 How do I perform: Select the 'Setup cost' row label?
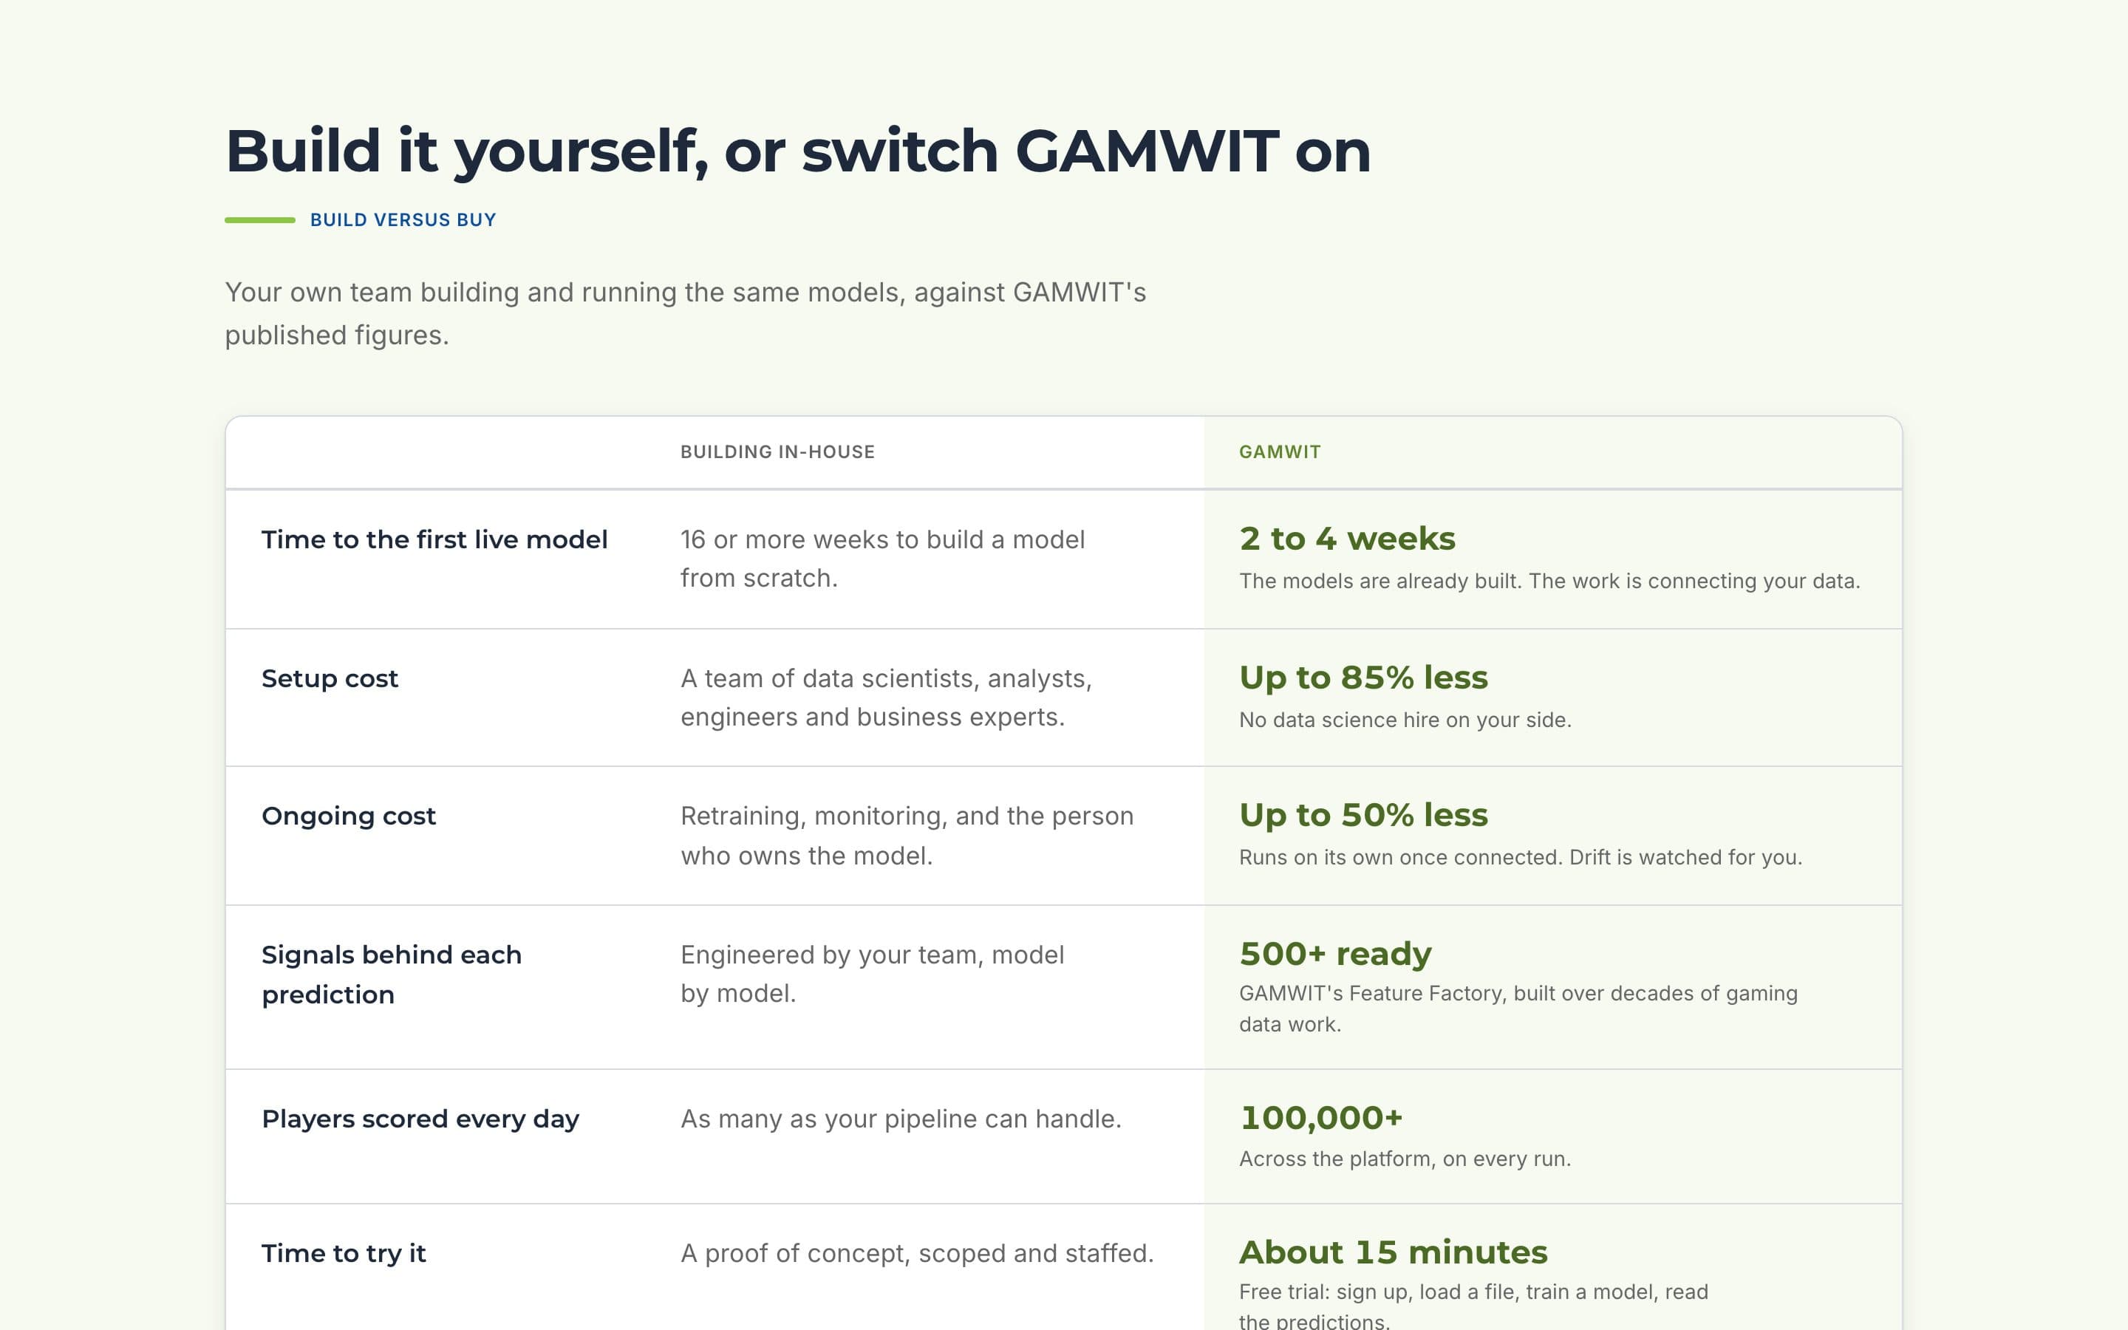click(330, 678)
